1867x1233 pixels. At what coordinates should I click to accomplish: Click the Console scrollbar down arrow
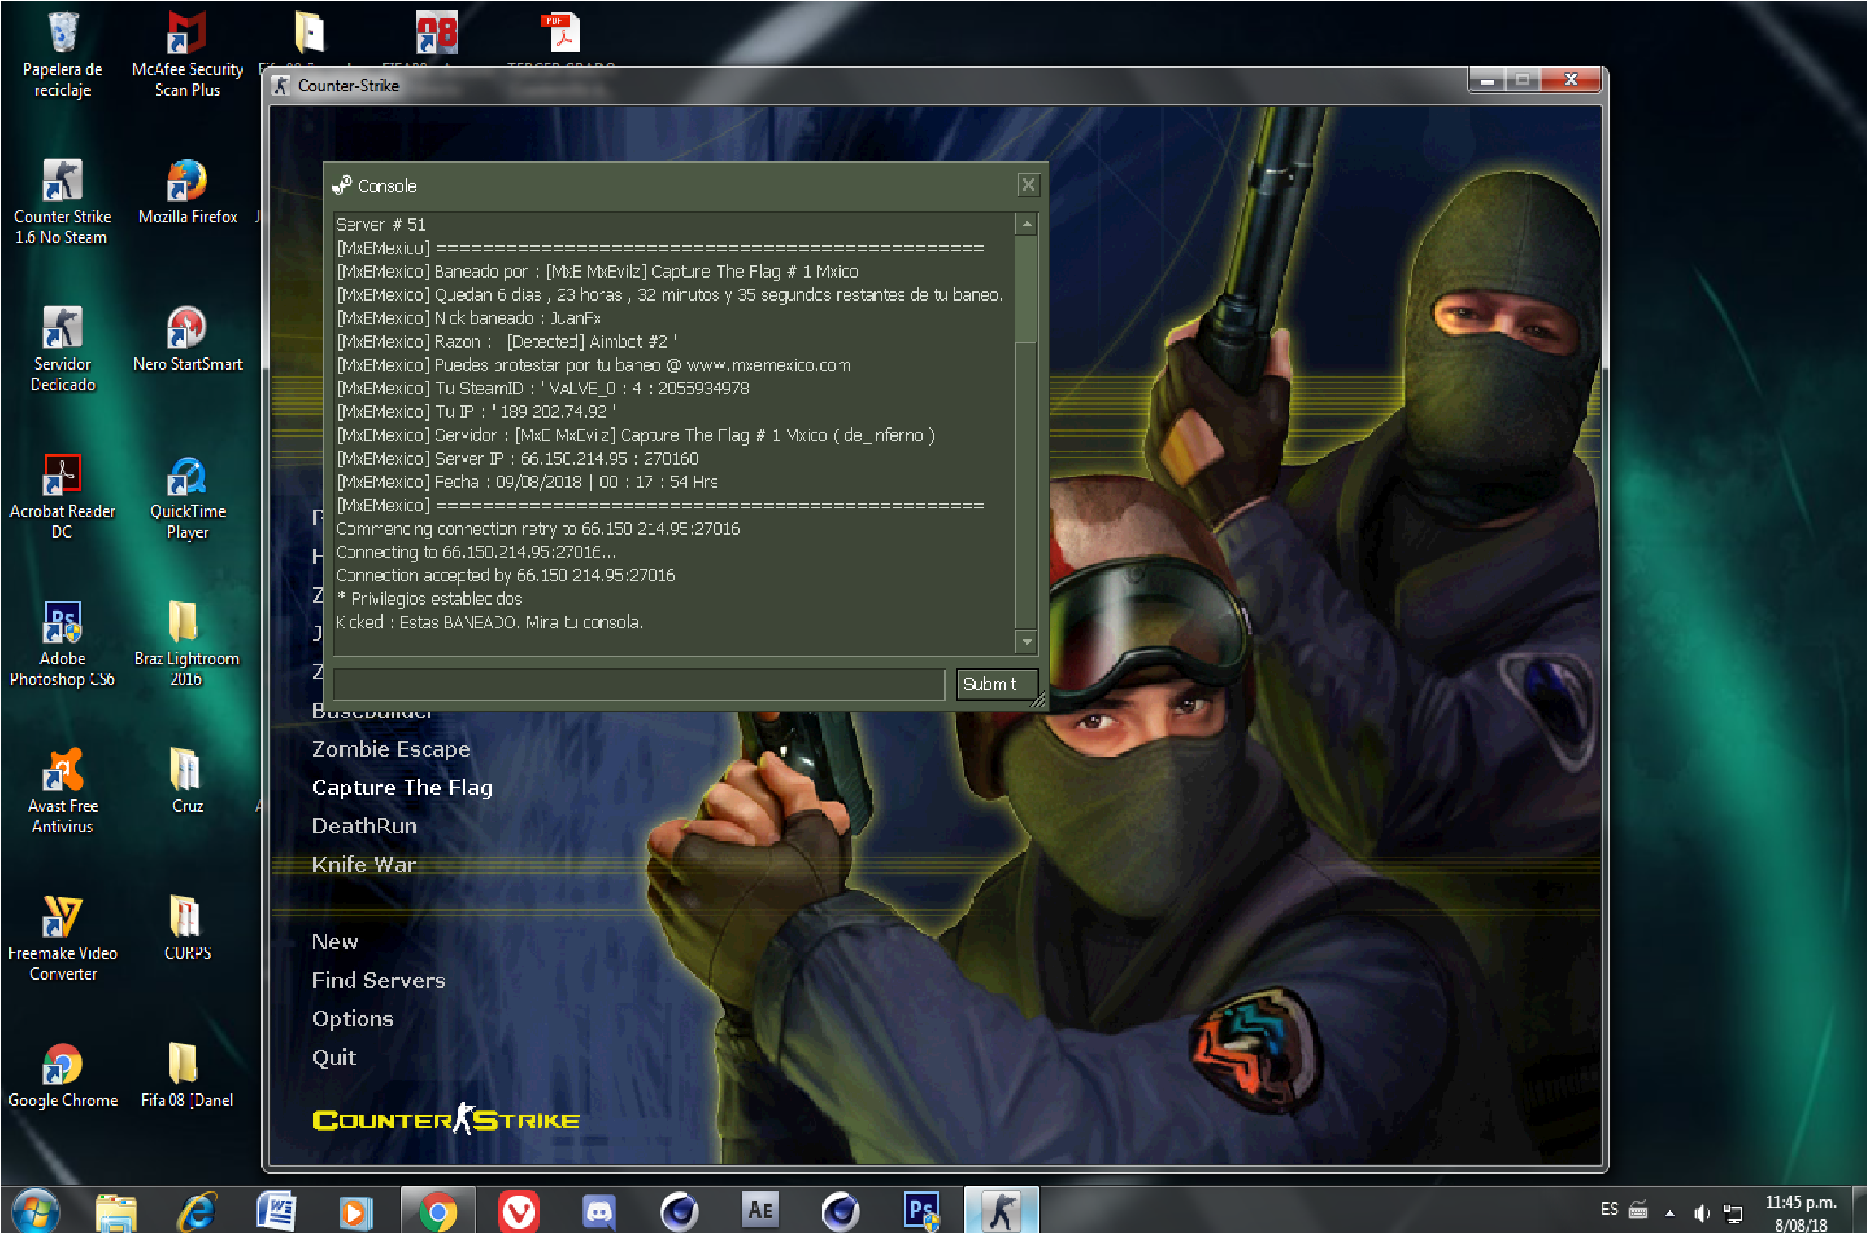[x=1026, y=643]
